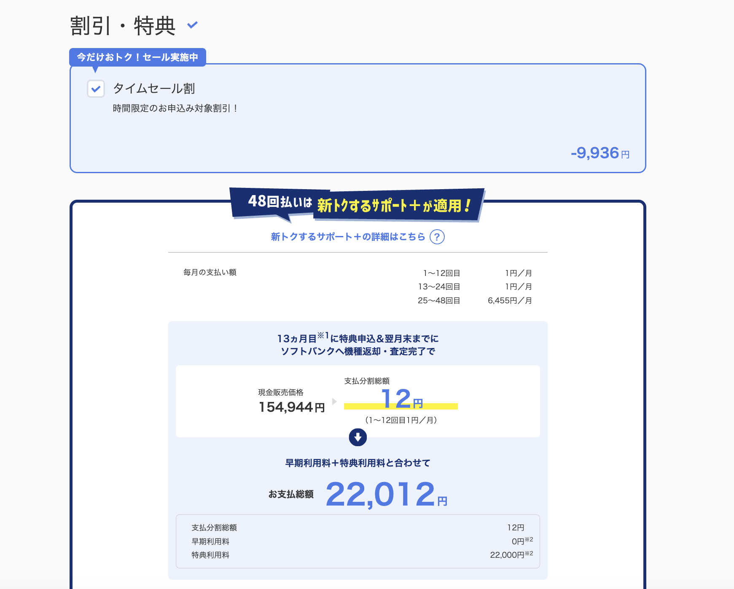Screen dimensions: 734x589
Task: Click the 25〜48回目 payment row
Action: pyautogui.click(x=474, y=301)
